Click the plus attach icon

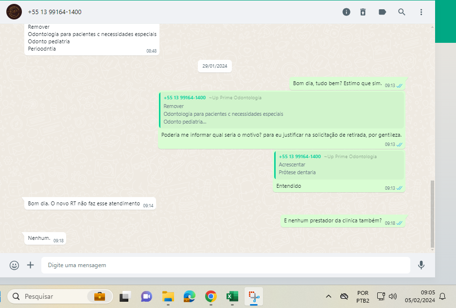(31, 265)
